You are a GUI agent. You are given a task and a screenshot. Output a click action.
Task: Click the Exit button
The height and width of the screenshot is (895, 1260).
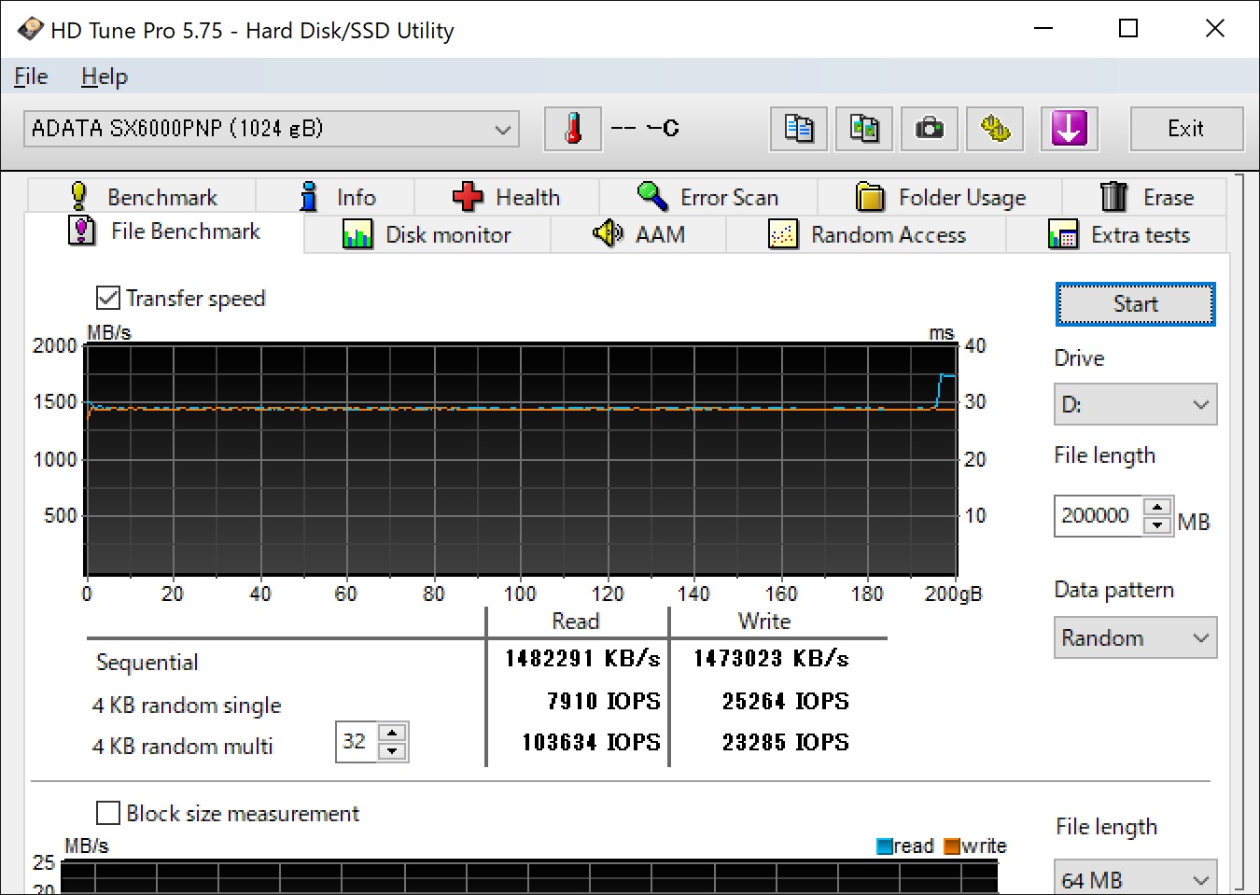coord(1185,129)
